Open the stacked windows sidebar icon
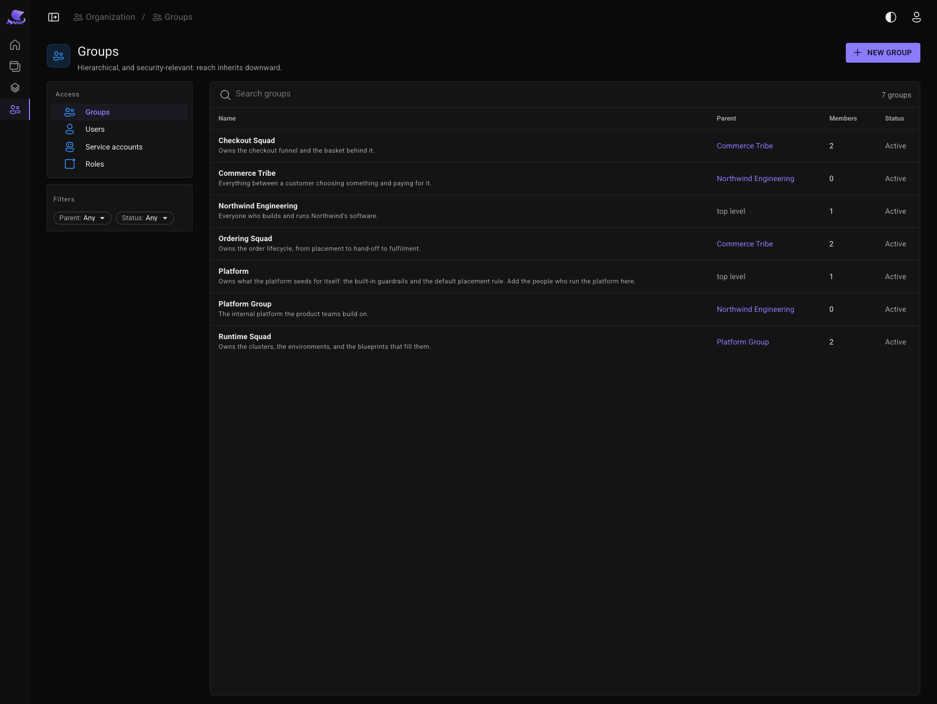Screen dimensions: 937x704 tap(15, 66)
